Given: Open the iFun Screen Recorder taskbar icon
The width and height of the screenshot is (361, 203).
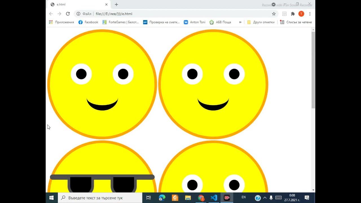Looking at the screenshot, I should (227, 198).
